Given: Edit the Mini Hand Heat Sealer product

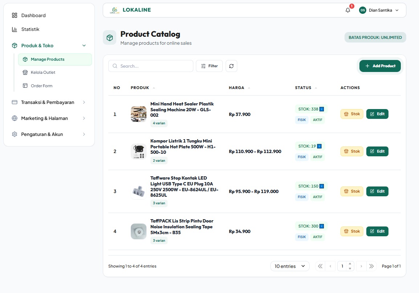Looking at the screenshot, I should pyautogui.click(x=377, y=114).
